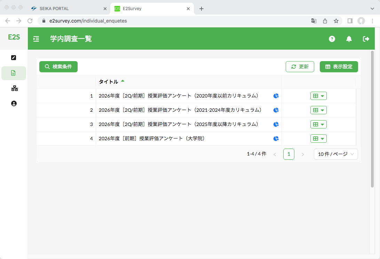Open the Chrome three-dot menu
The image size is (380, 259).
click(x=372, y=21)
